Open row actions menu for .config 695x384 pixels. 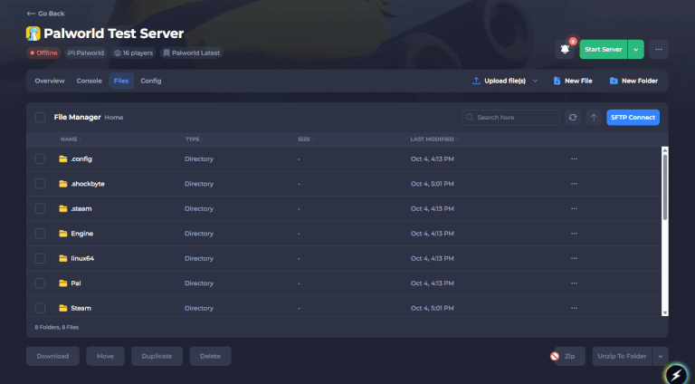coord(574,158)
